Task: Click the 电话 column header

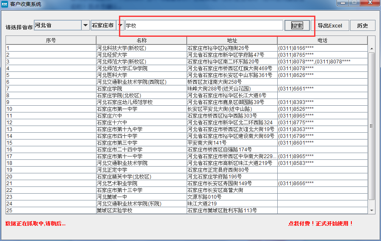Action: click(322, 40)
